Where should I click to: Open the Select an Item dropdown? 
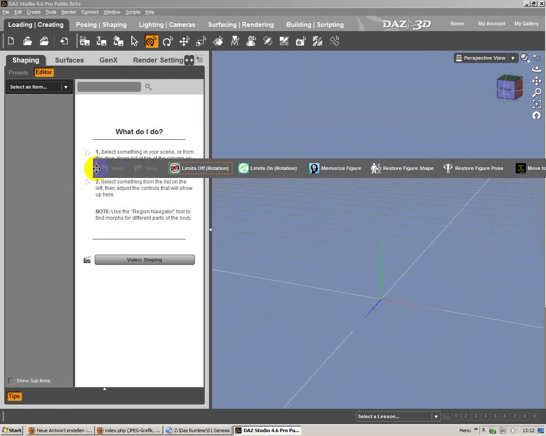click(x=39, y=87)
